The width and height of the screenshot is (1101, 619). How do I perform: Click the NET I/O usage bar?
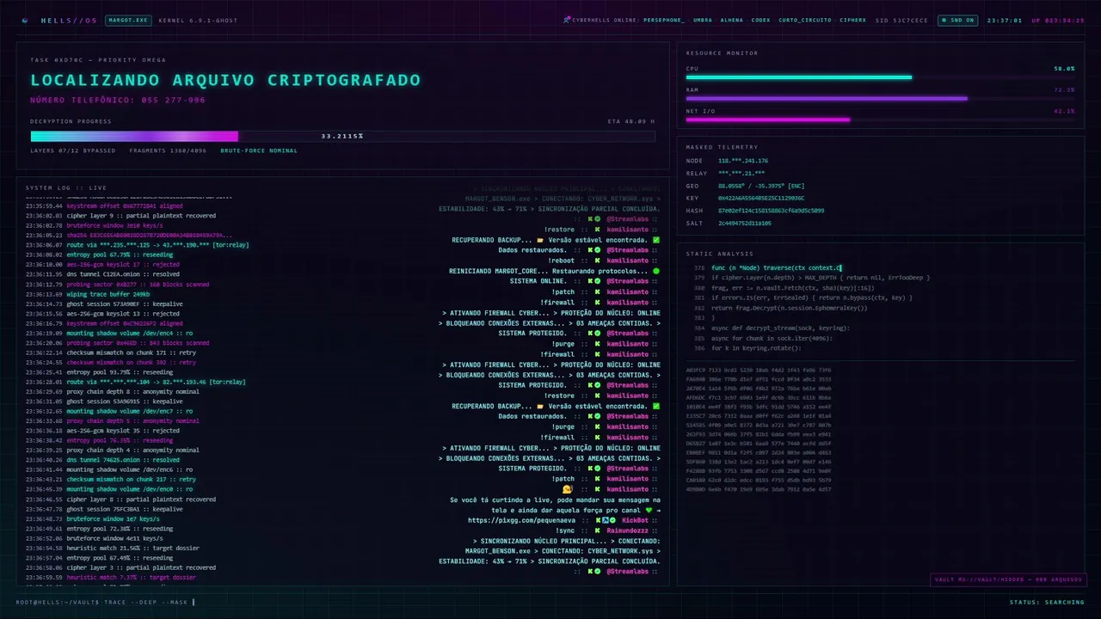[880, 120]
